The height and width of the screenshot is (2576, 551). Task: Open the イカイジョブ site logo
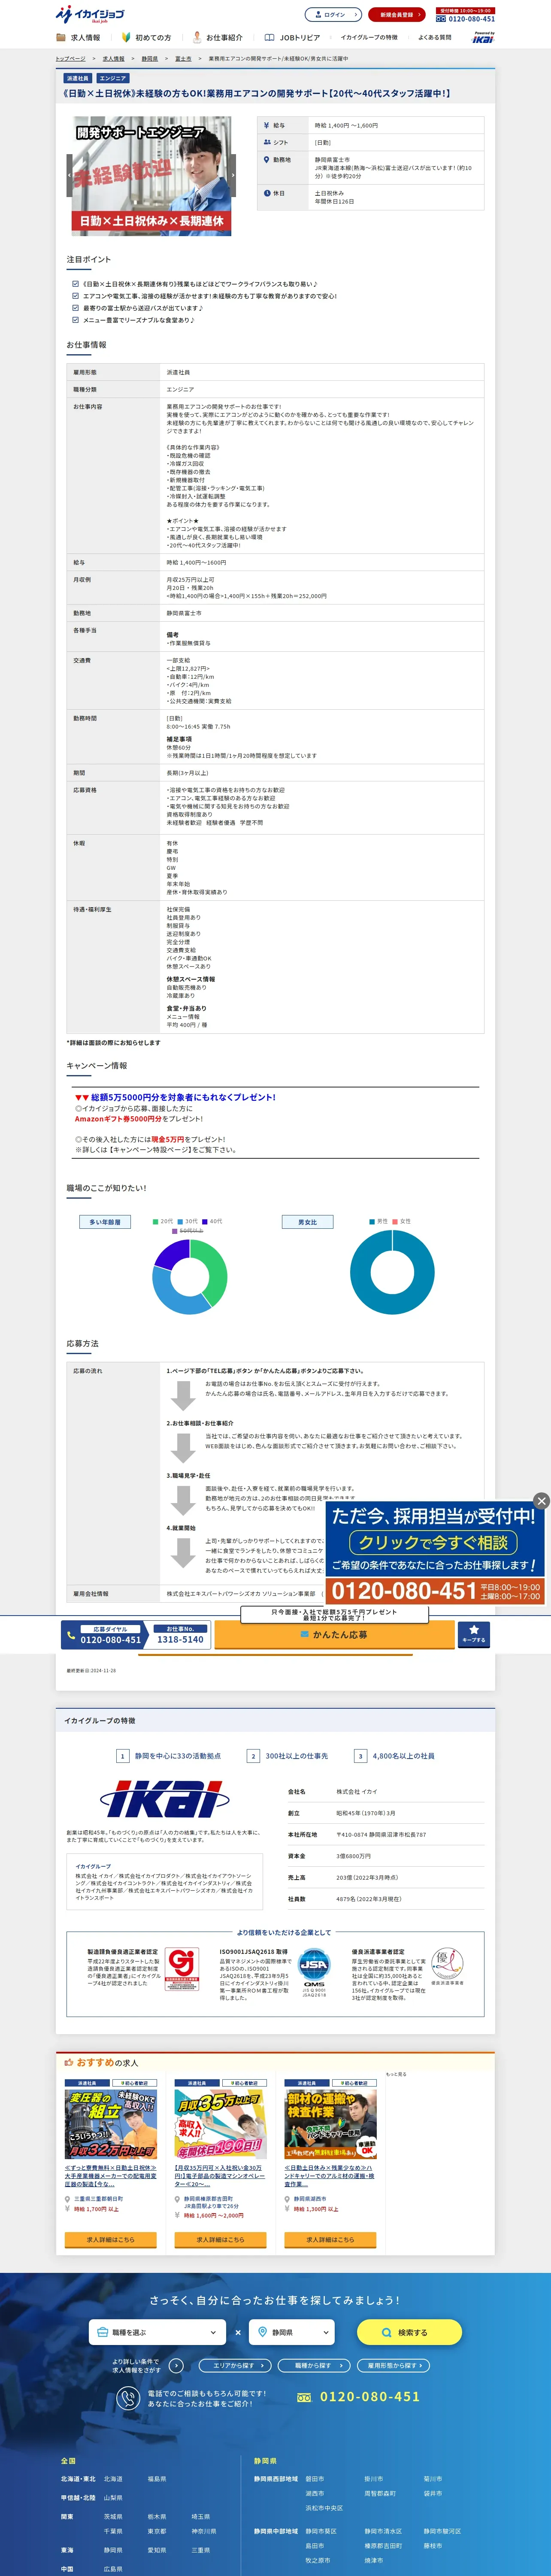point(90,14)
